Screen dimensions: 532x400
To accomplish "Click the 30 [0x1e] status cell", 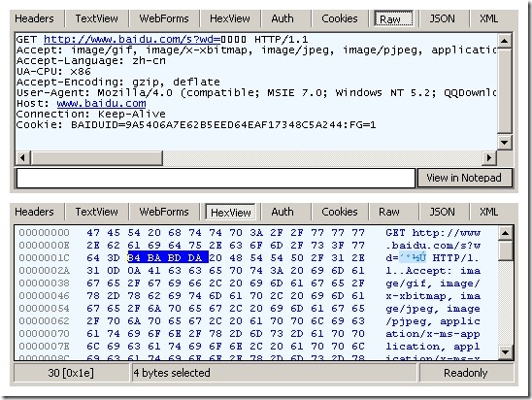I will pyautogui.click(x=71, y=373).
